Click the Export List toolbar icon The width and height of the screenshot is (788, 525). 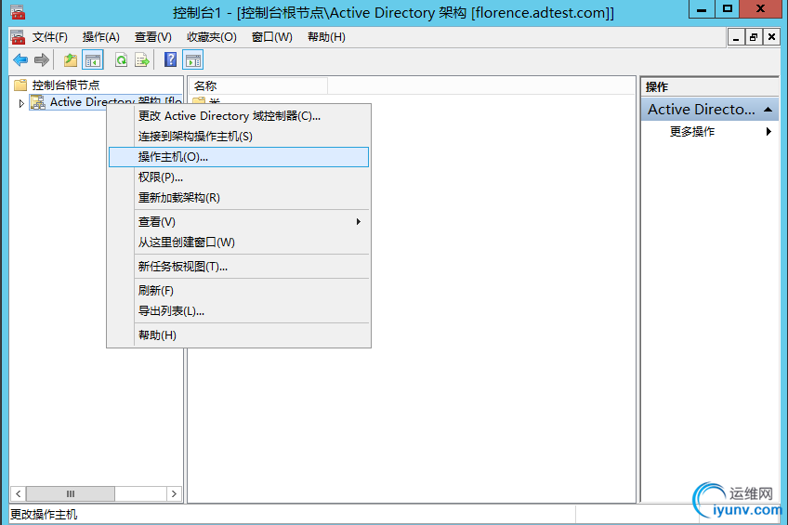(x=142, y=60)
